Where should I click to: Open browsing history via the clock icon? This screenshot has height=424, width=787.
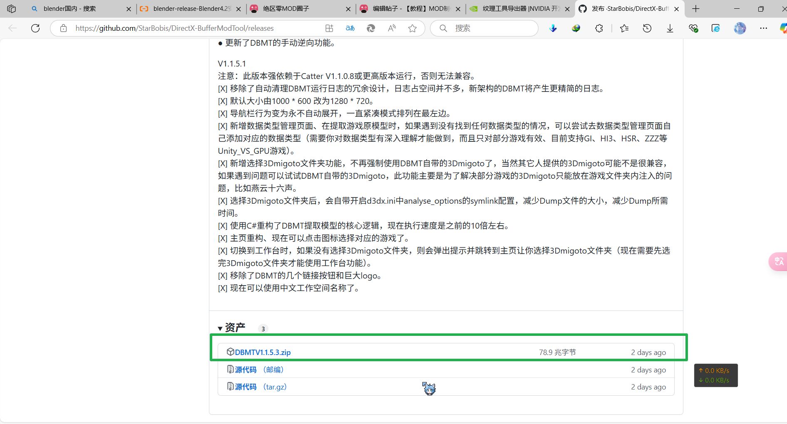[646, 28]
